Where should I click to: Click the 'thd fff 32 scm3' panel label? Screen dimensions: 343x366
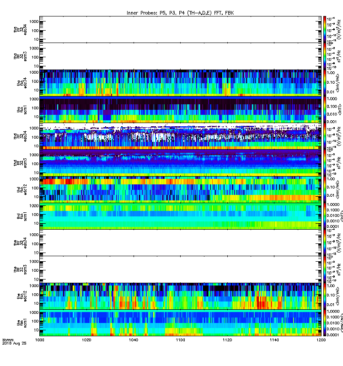point(20,163)
